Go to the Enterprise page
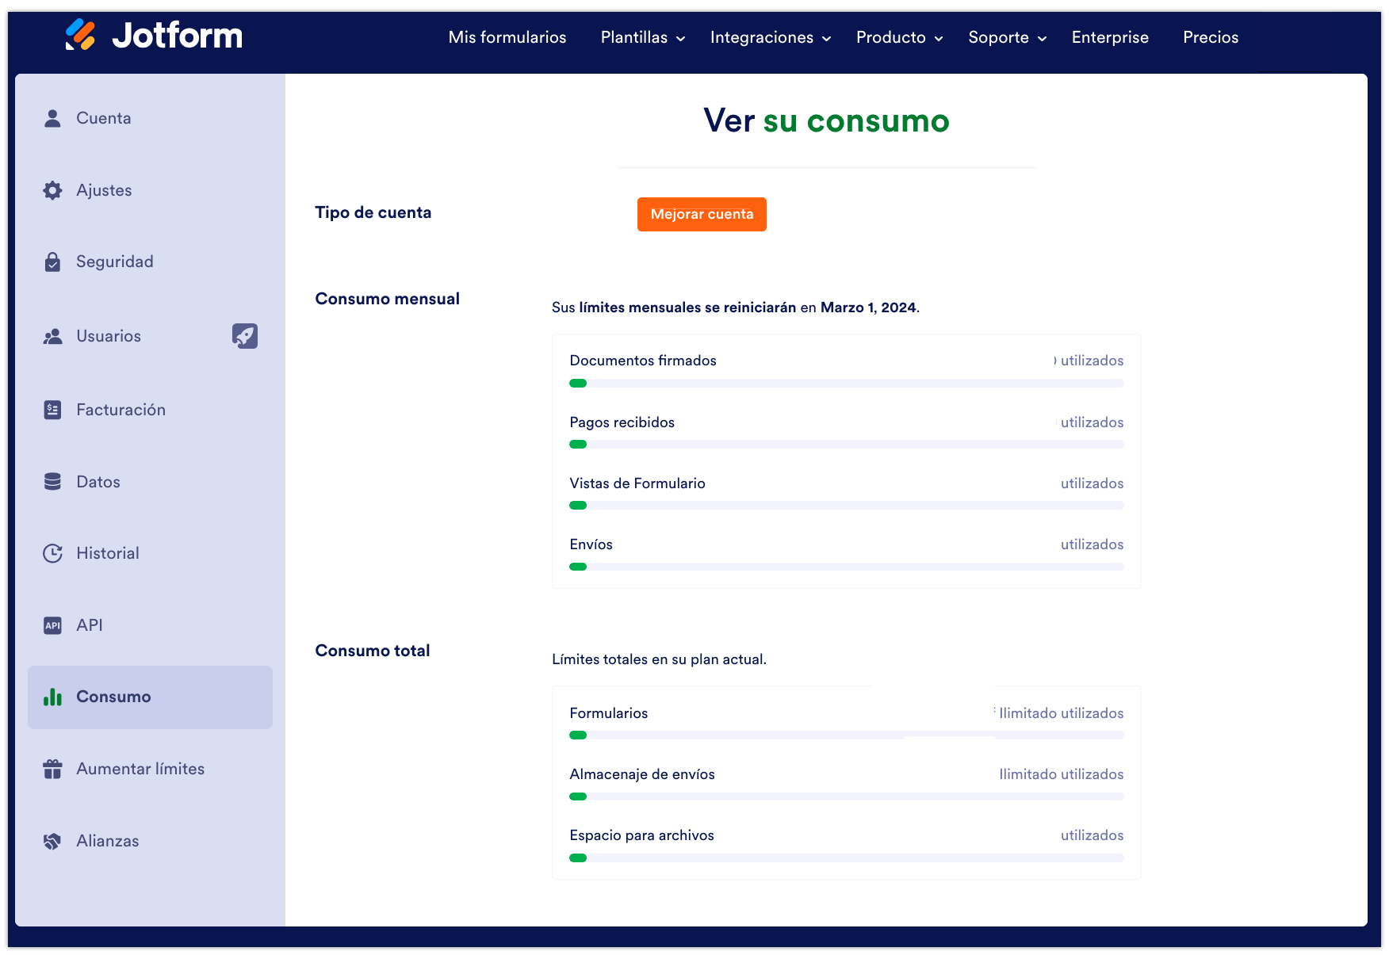The image size is (1389, 955). click(x=1110, y=37)
